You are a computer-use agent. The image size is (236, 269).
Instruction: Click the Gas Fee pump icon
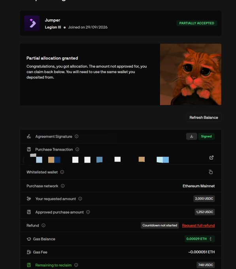tap(29, 252)
